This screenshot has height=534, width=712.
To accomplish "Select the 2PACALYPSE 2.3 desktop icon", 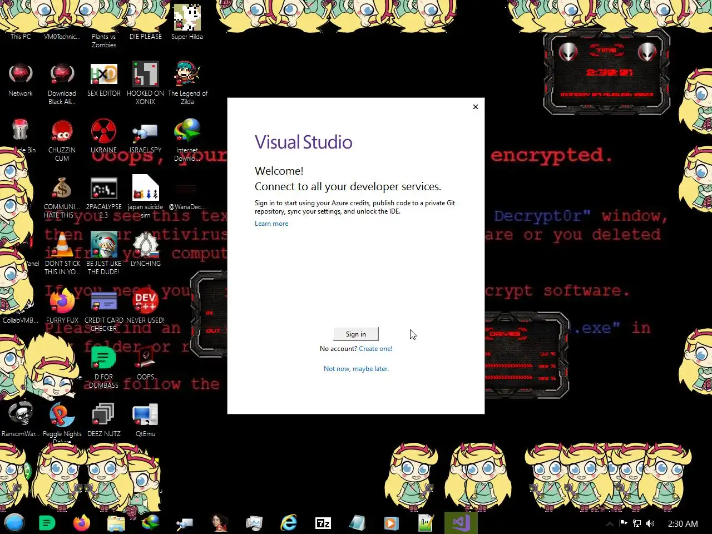I will (x=103, y=197).
